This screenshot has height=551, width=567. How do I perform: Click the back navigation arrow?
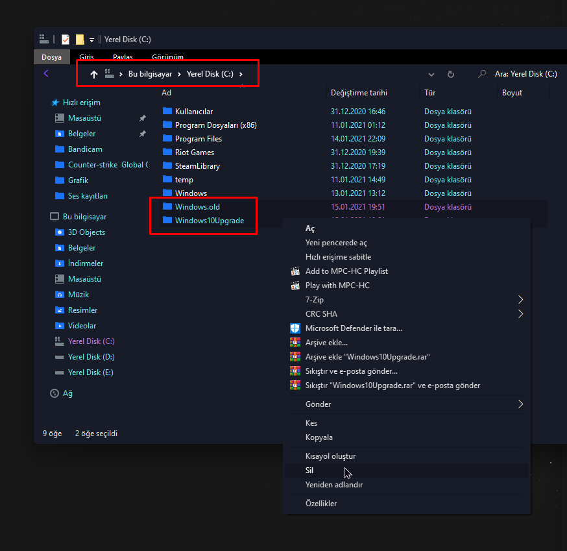tap(46, 74)
